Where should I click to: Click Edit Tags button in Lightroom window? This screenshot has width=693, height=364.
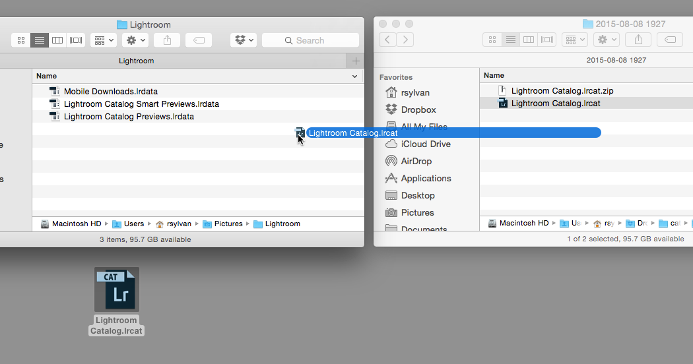pyautogui.click(x=199, y=40)
